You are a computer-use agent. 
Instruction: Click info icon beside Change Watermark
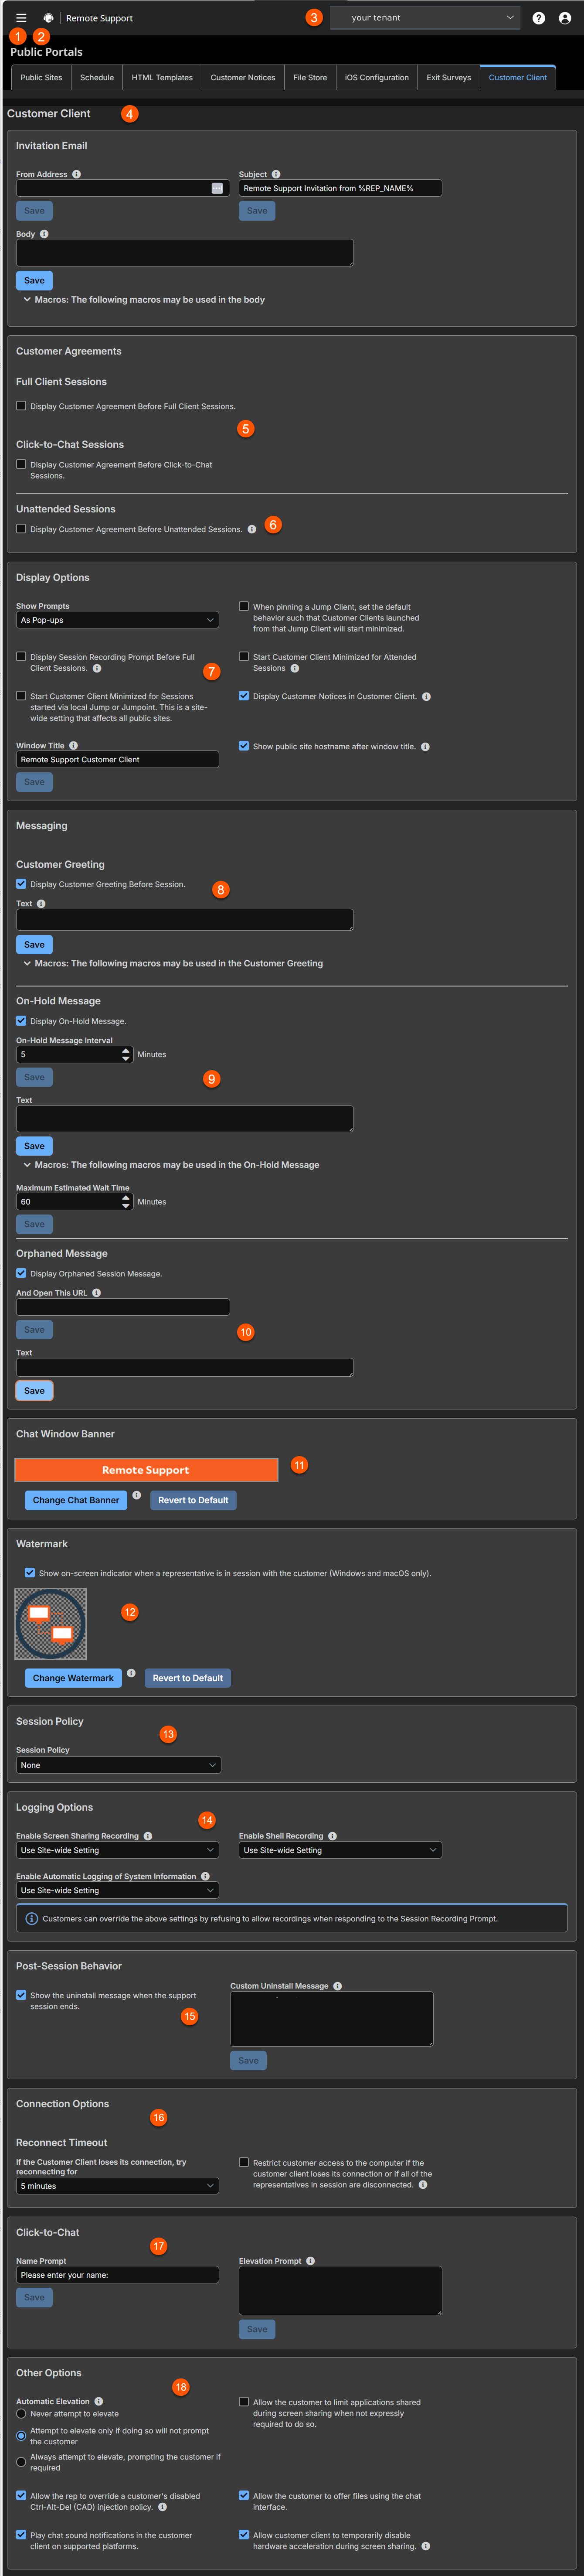pyautogui.click(x=131, y=1673)
